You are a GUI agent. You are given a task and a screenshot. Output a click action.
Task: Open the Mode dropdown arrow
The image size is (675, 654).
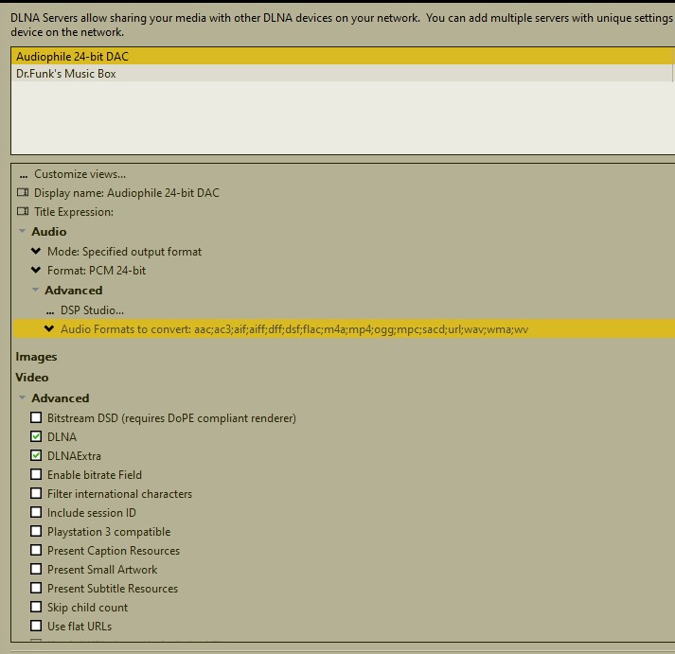(36, 252)
